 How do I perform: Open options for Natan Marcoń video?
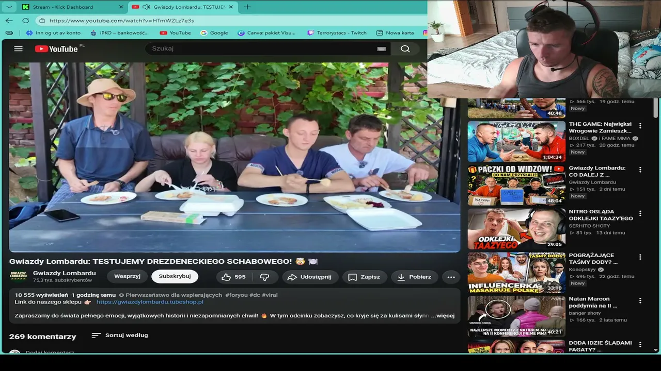click(640, 300)
